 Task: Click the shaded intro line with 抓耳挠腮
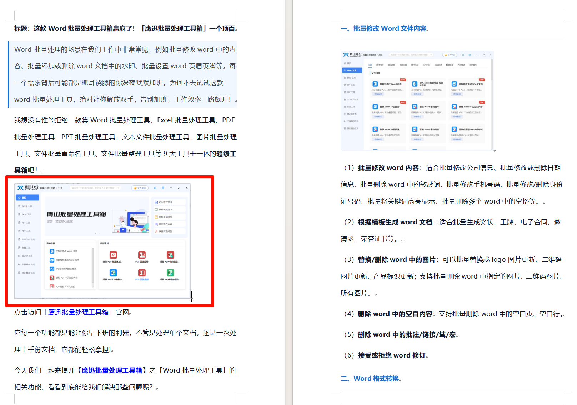(119, 83)
